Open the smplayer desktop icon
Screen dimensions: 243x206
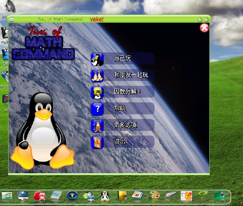(x=4, y=75)
